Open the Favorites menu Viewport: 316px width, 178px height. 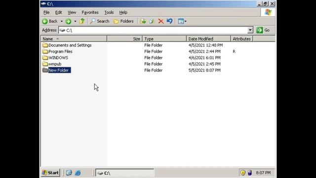[90, 12]
